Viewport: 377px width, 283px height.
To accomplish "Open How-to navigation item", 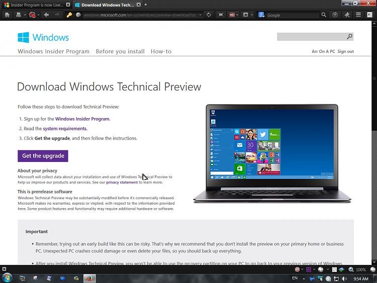I will (161, 51).
